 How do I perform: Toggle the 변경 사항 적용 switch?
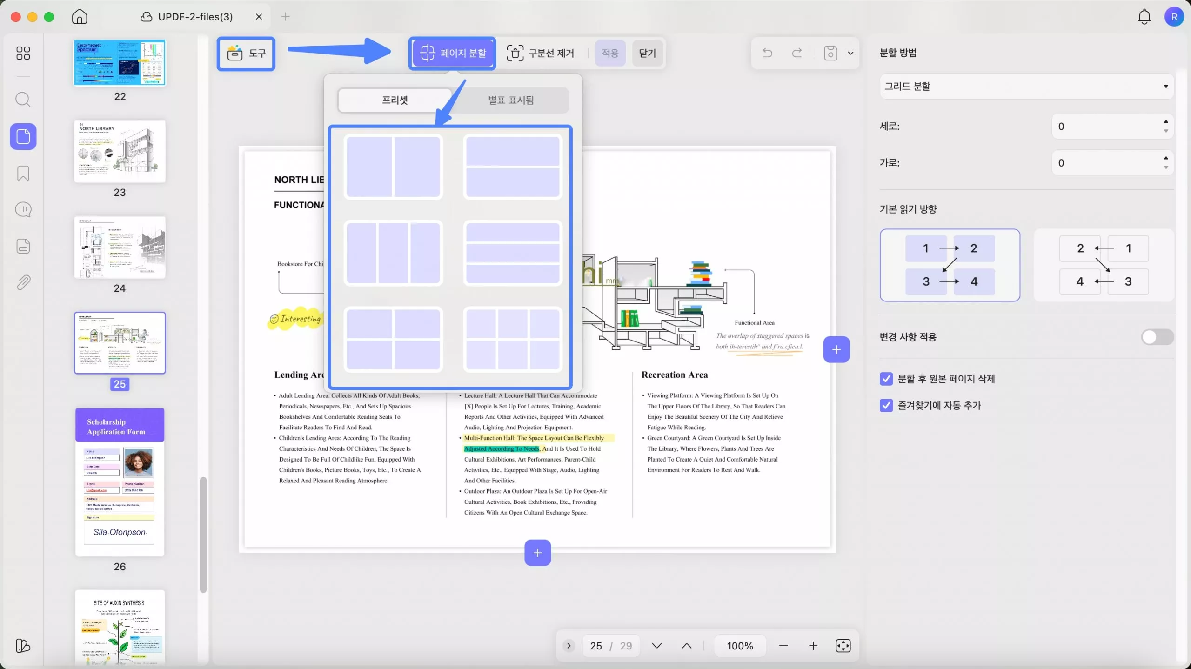[x=1157, y=337]
